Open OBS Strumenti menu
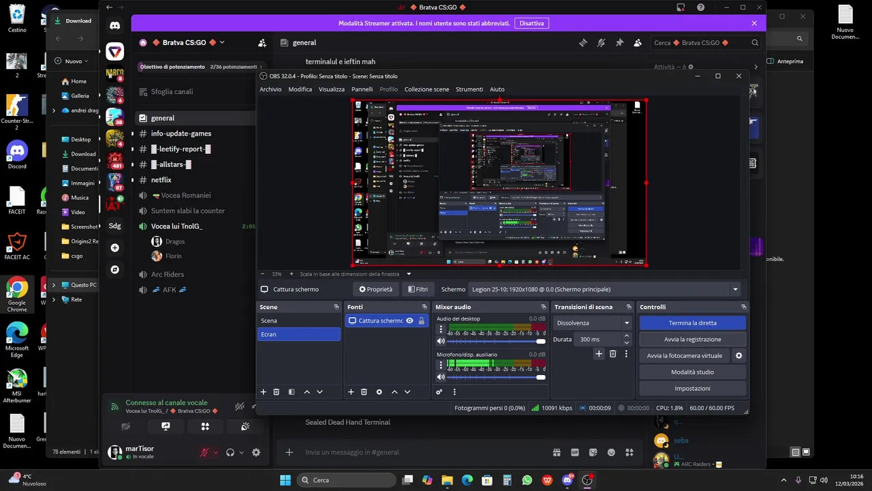Viewport: 872px width, 491px height. click(x=469, y=89)
